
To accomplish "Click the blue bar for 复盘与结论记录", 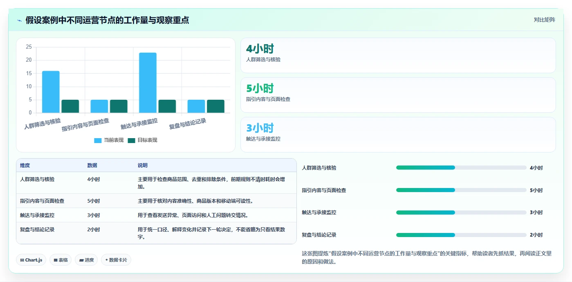I will (196, 106).
